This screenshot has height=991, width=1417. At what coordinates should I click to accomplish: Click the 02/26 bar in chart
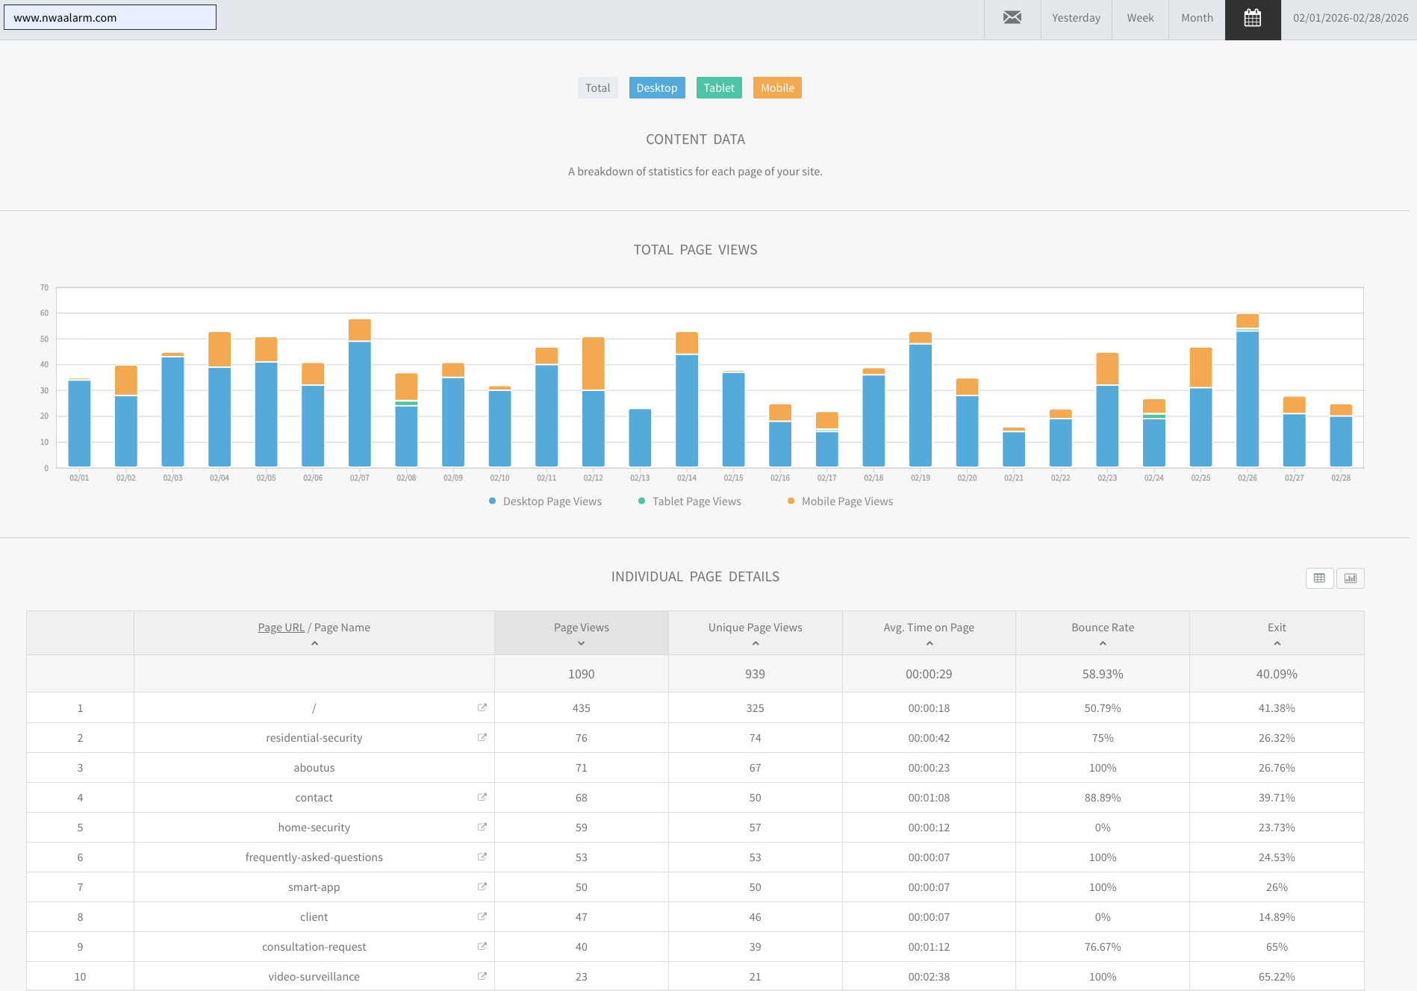tap(1247, 396)
